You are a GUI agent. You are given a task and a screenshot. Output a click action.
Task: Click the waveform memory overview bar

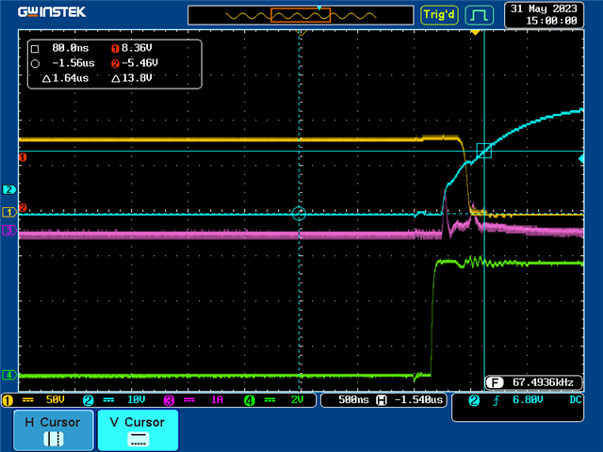click(301, 15)
